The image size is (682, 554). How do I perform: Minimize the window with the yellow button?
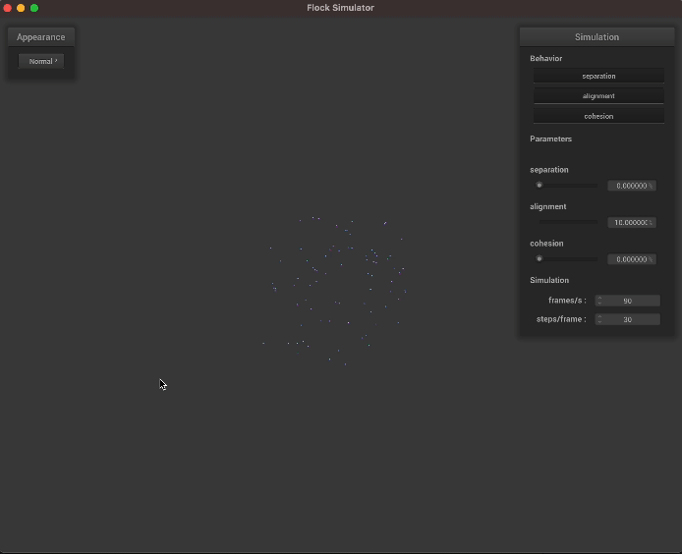[21, 8]
